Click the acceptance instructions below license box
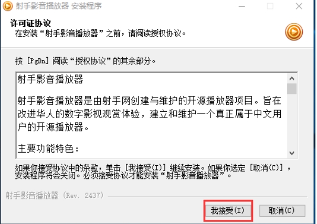 click(153, 172)
